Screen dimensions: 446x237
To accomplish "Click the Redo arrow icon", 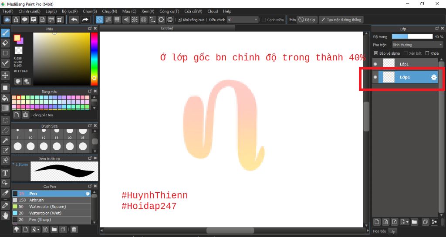I will pyautogui.click(x=85, y=20).
